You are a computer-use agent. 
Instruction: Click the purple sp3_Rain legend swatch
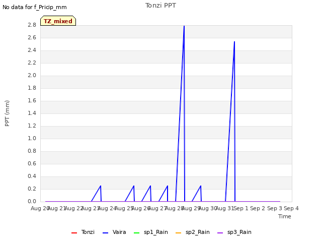220,233
